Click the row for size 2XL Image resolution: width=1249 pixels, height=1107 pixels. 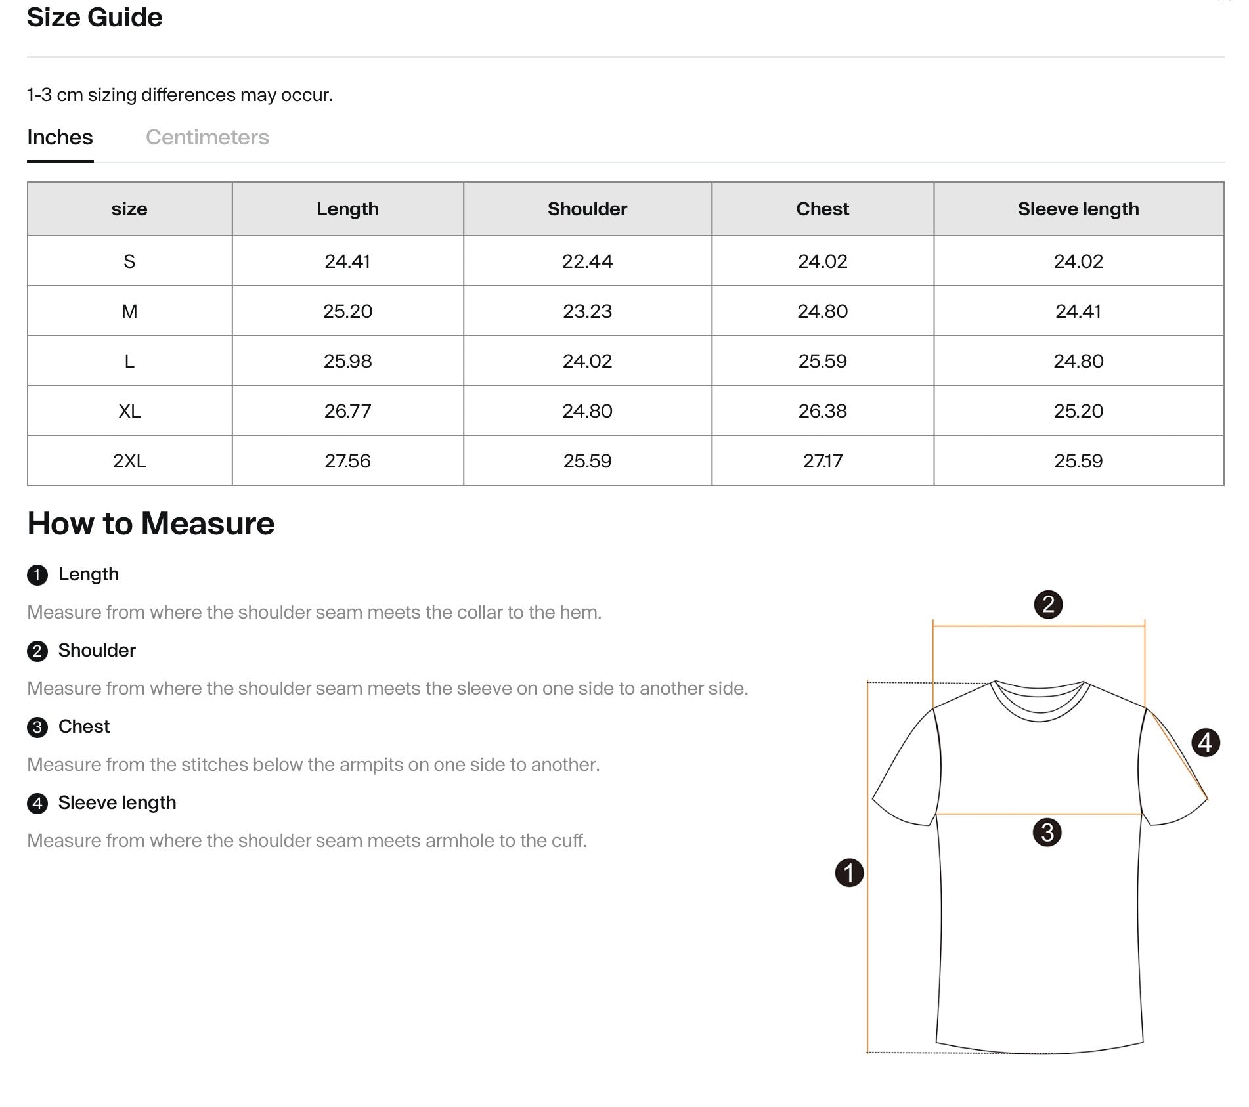tap(130, 462)
